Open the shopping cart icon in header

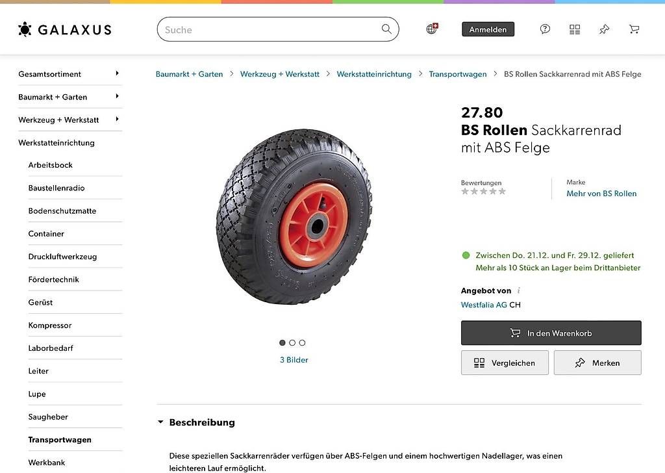pyautogui.click(x=634, y=29)
